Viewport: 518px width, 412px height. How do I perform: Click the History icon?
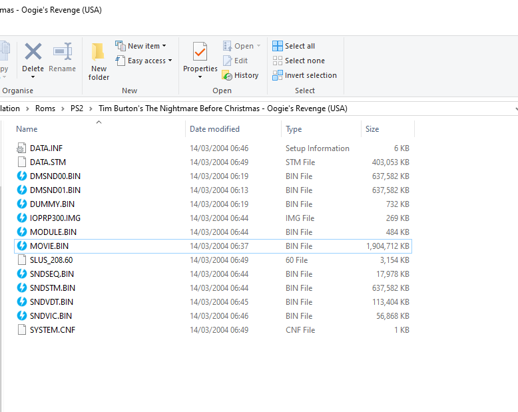pos(227,76)
